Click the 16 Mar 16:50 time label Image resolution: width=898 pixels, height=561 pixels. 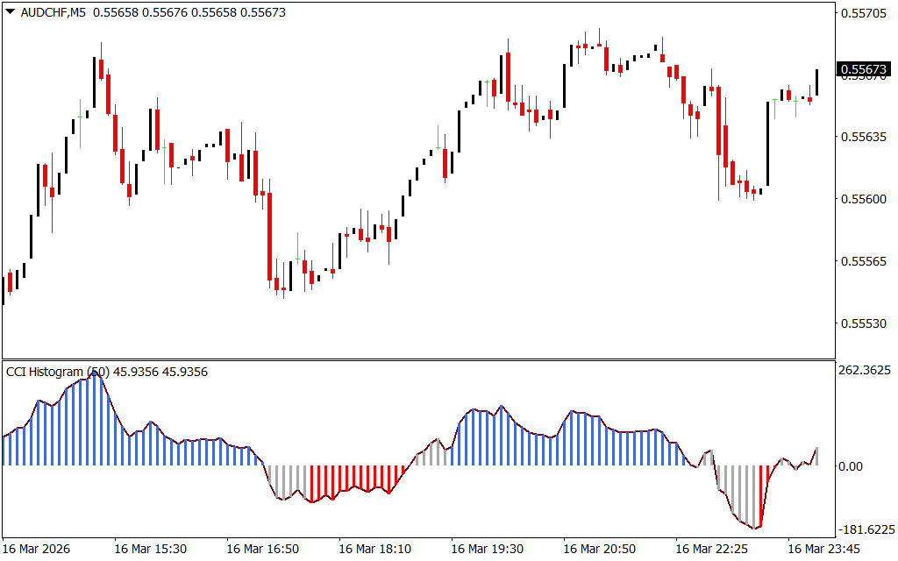pyautogui.click(x=263, y=549)
